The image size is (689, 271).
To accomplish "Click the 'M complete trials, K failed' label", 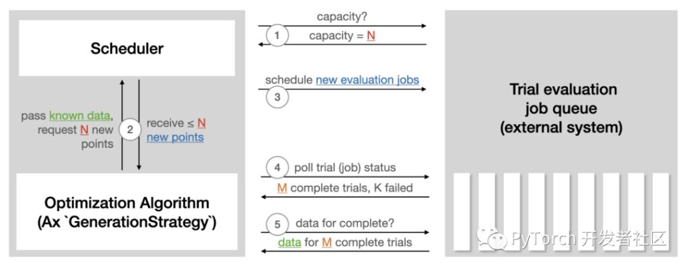I will (345, 188).
